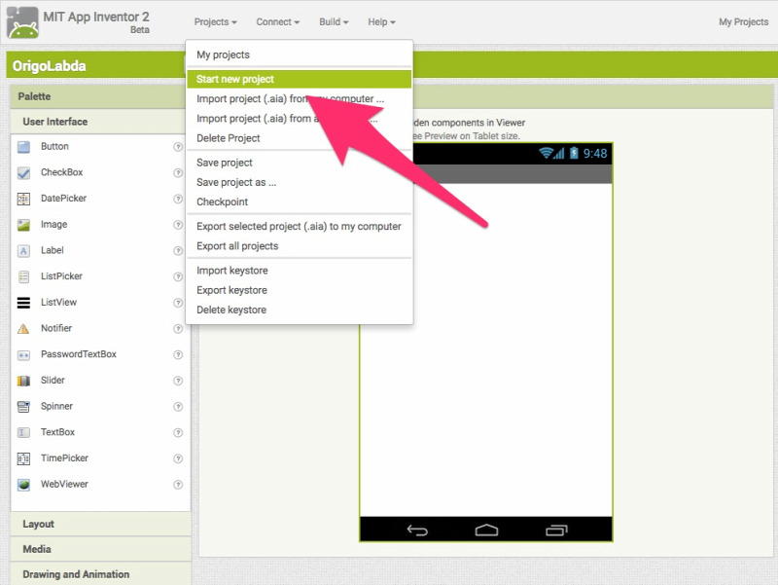Tap the phone preview home icon

pos(486,530)
